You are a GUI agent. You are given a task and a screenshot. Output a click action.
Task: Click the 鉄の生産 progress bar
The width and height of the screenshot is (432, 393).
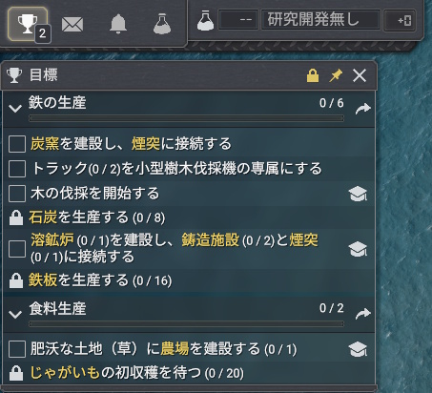186,118
